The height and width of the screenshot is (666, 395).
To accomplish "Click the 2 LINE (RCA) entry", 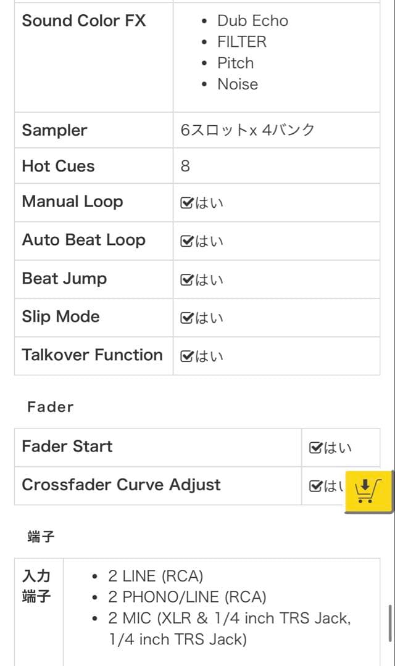I will (x=156, y=576).
